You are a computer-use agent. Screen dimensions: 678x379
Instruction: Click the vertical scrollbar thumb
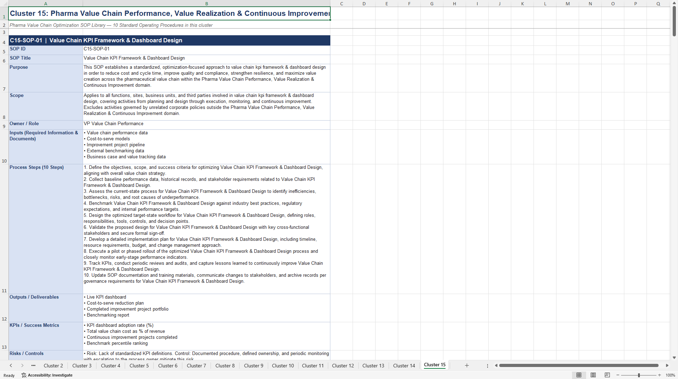pos(674,21)
